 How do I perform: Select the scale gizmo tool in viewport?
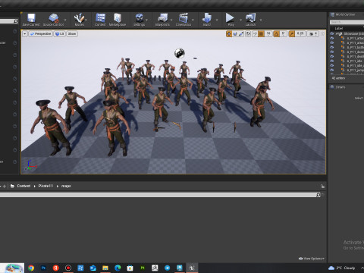(x=241, y=33)
